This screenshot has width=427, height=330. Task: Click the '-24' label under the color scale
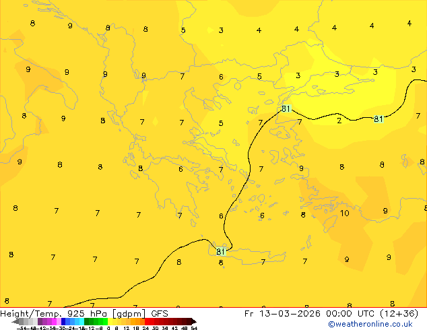coord(71,329)
